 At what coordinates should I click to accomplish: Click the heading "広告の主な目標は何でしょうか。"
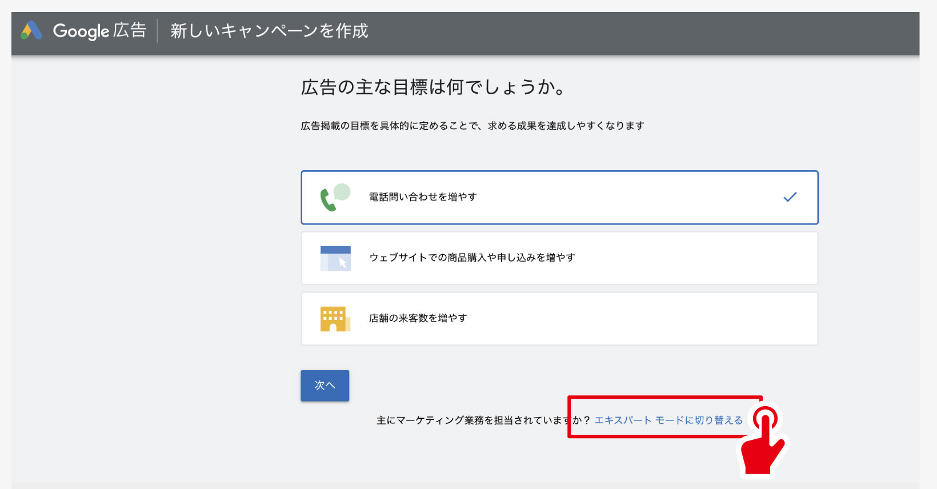433,87
